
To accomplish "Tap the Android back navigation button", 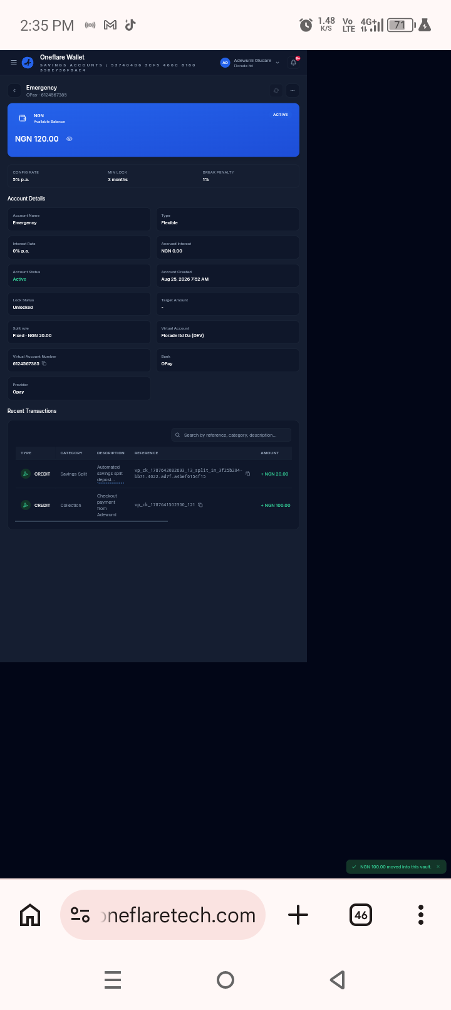I will (x=338, y=980).
